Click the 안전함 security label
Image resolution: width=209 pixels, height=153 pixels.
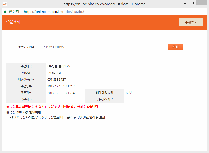click(14, 12)
